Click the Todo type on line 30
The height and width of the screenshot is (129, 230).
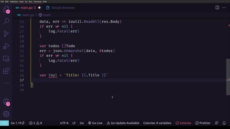tap(70, 46)
